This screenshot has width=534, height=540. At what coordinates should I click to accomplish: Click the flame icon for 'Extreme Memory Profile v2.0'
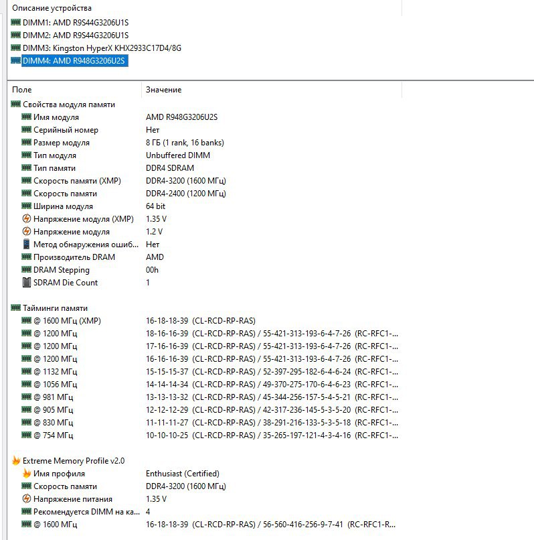pos(16,461)
